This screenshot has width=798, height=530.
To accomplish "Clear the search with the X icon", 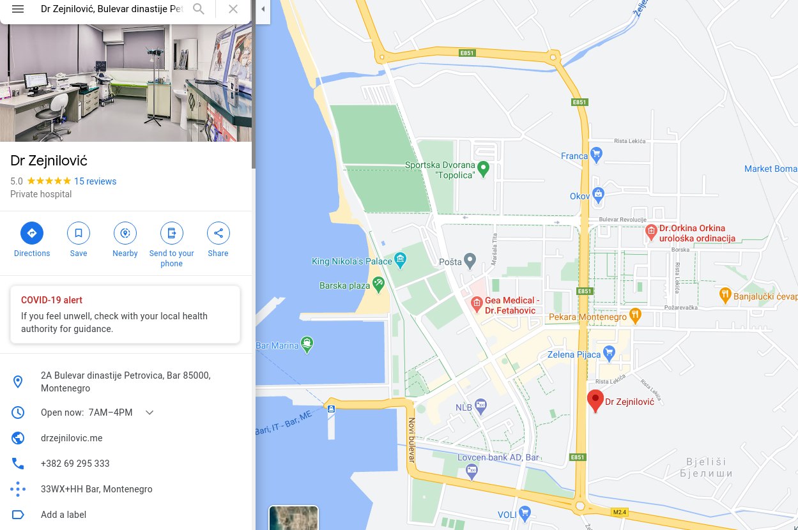I will pyautogui.click(x=233, y=9).
